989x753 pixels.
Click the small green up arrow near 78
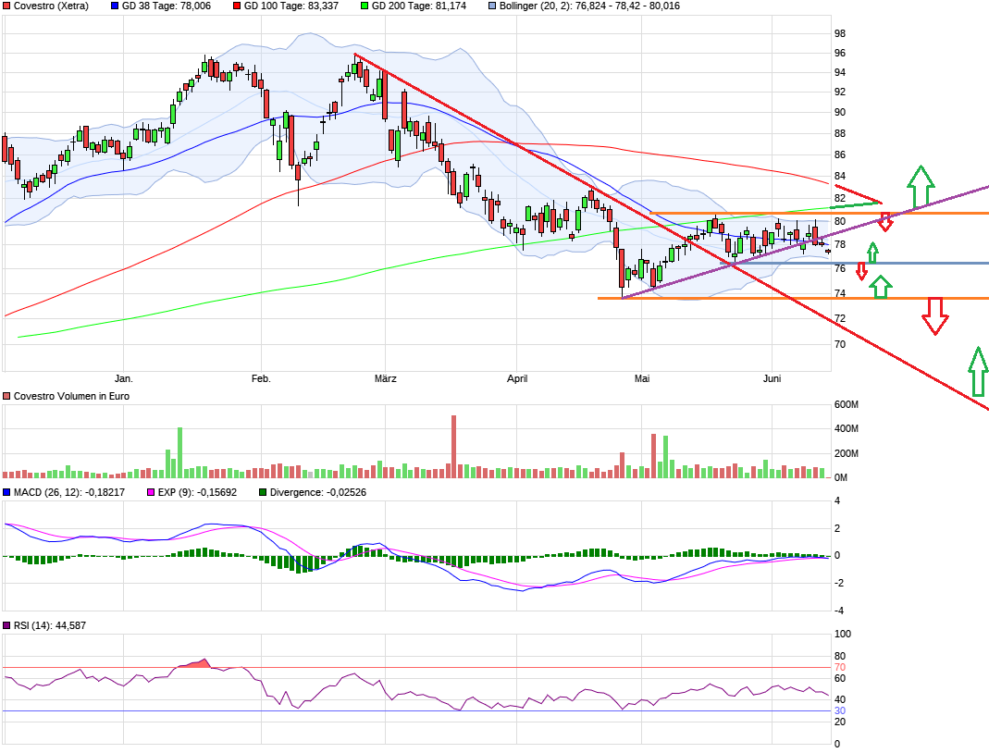[x=872, y=253]
